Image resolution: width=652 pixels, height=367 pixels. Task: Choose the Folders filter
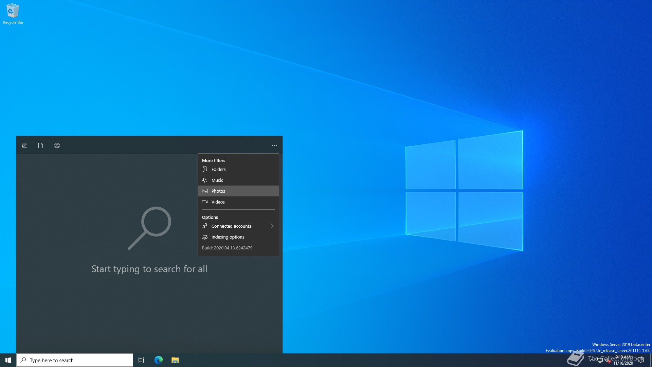click(238, 169)
